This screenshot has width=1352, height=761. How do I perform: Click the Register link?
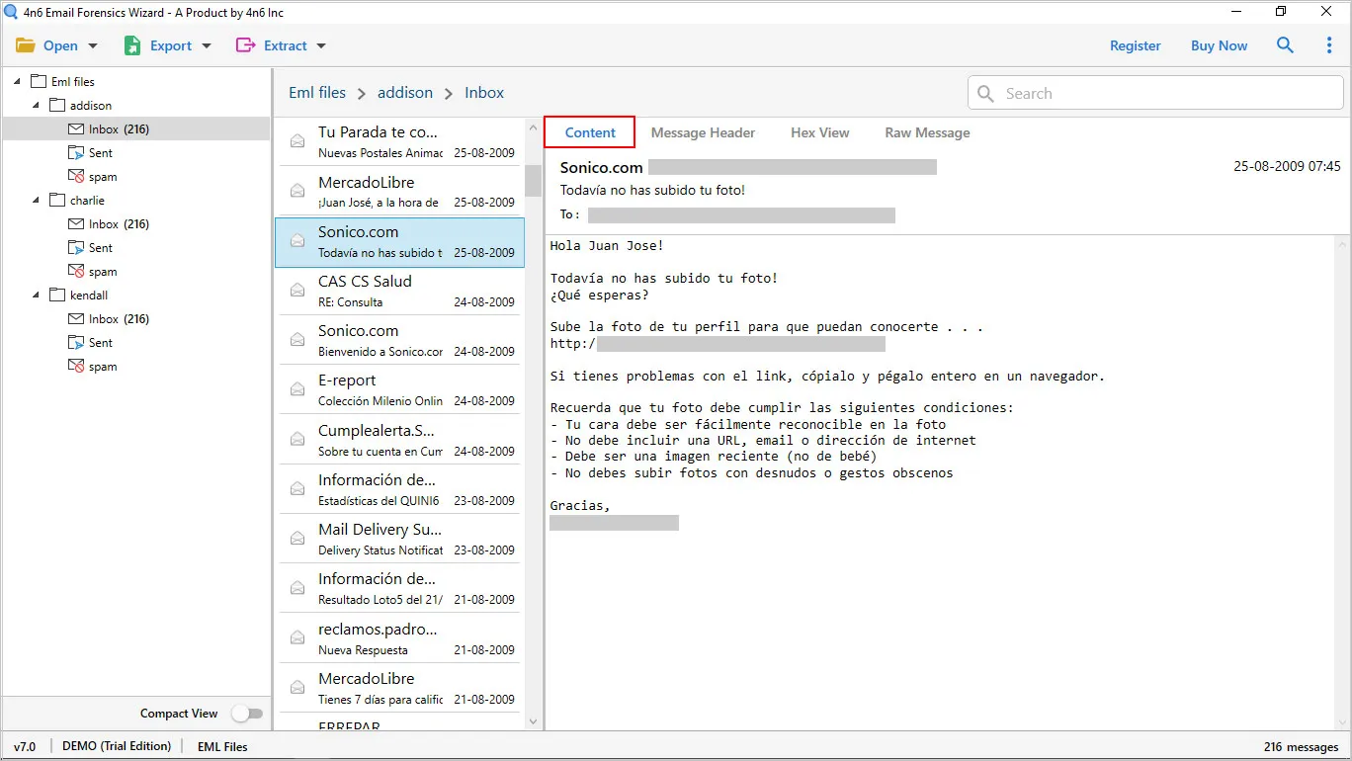click(1136, 45)
